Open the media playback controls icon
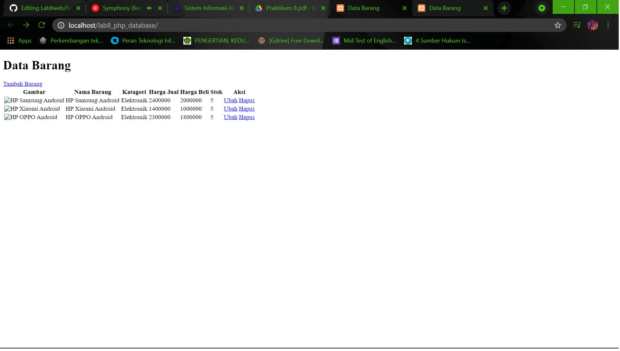The width and height of the screenshot is (620, 351). pos(576,25)
